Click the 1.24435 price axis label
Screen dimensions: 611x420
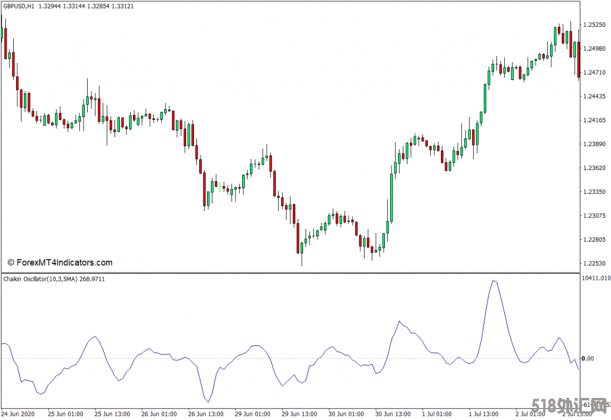coord(594,96)
